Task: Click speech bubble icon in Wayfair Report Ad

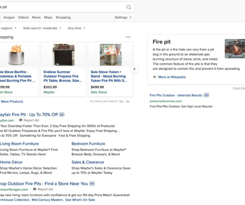Action: pyautogui.click(x=21, y=120)
